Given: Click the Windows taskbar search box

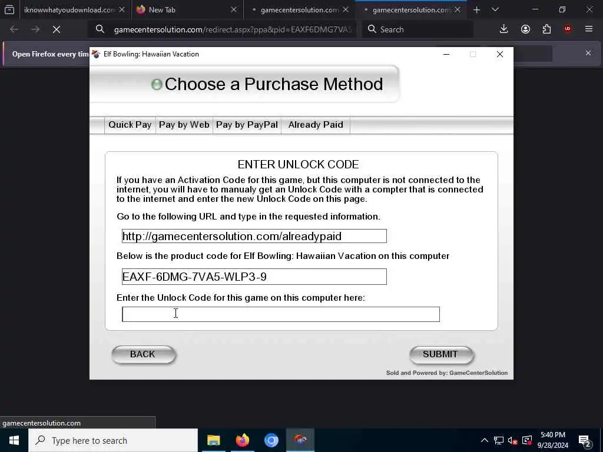Looking at the screenshot, I should pyautogui.click(x=113, y=440).
